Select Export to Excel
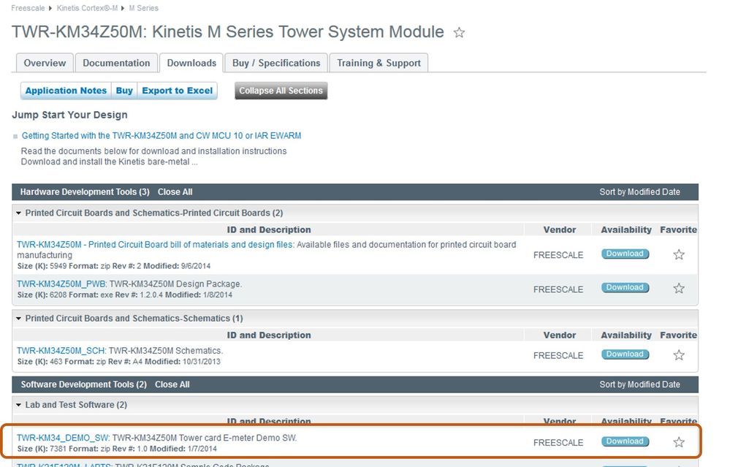This screenshot has height=467, width=730. (177, 91)
